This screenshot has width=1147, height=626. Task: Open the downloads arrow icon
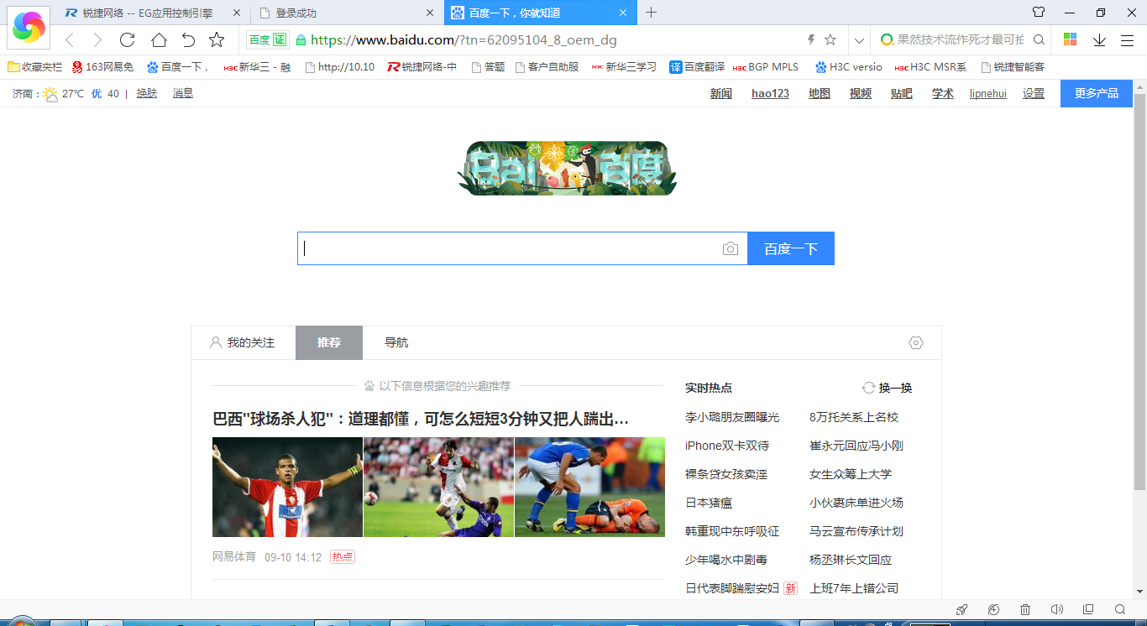pos(1099,39)
